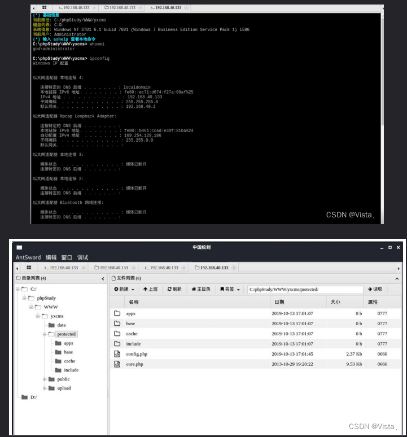
Task: Collapse the protected tree node
Action: pyautogui.click(x=45, y=334)
